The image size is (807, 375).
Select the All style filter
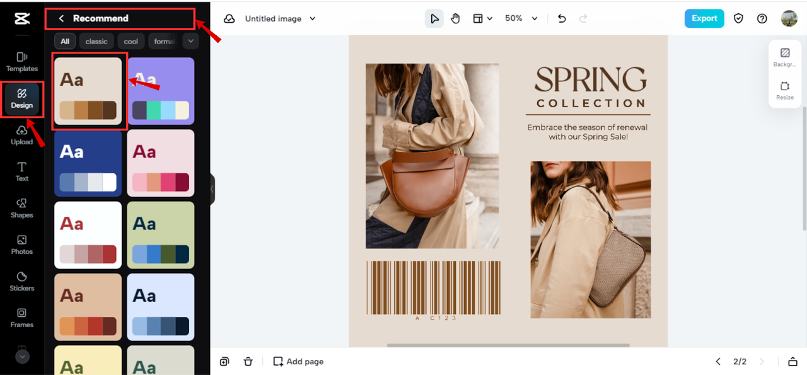pyautogui.click(x=65, y=42)
